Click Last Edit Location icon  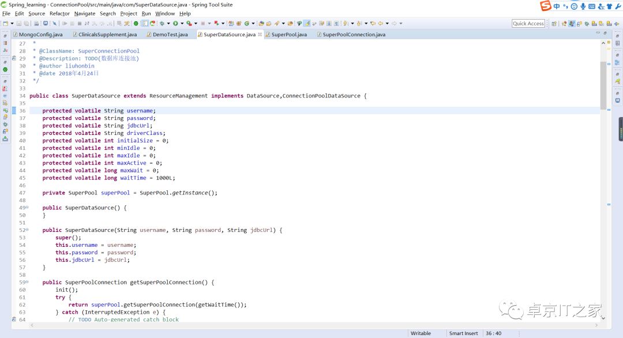click(x=373, y=24)
